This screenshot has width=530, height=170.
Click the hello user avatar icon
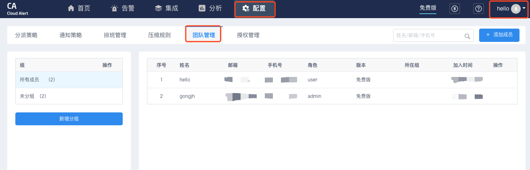[515, 9]
